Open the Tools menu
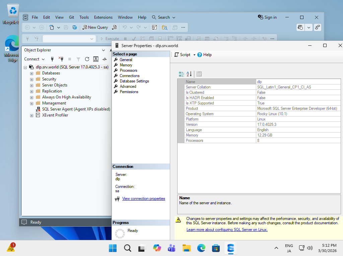 click(x=84, y=17)
